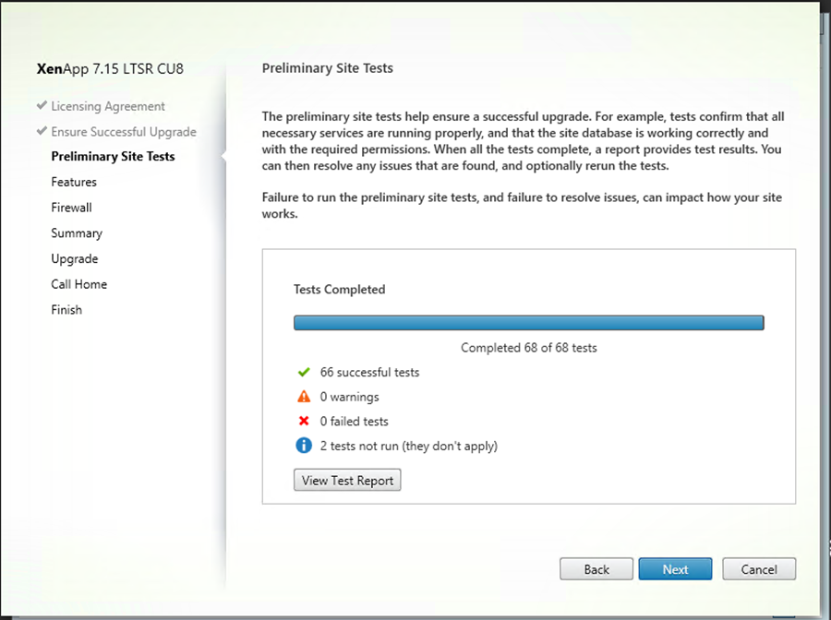Jump to the Firewall step
The image size is (831, 620).
pyautogui.click(x=71, y=208)
